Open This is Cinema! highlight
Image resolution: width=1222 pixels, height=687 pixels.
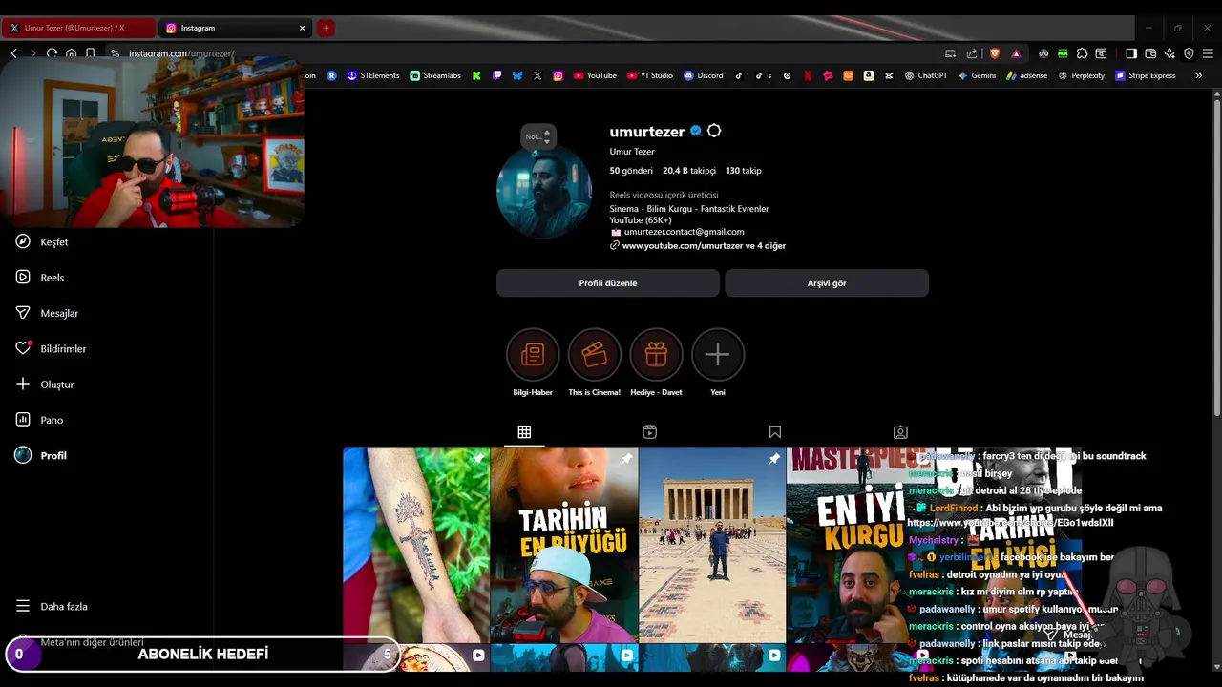(x=595, y=355)
